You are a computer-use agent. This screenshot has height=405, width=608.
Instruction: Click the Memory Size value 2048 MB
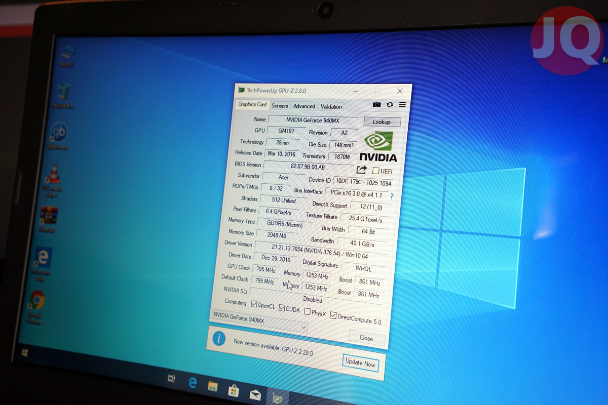[277, 236]
